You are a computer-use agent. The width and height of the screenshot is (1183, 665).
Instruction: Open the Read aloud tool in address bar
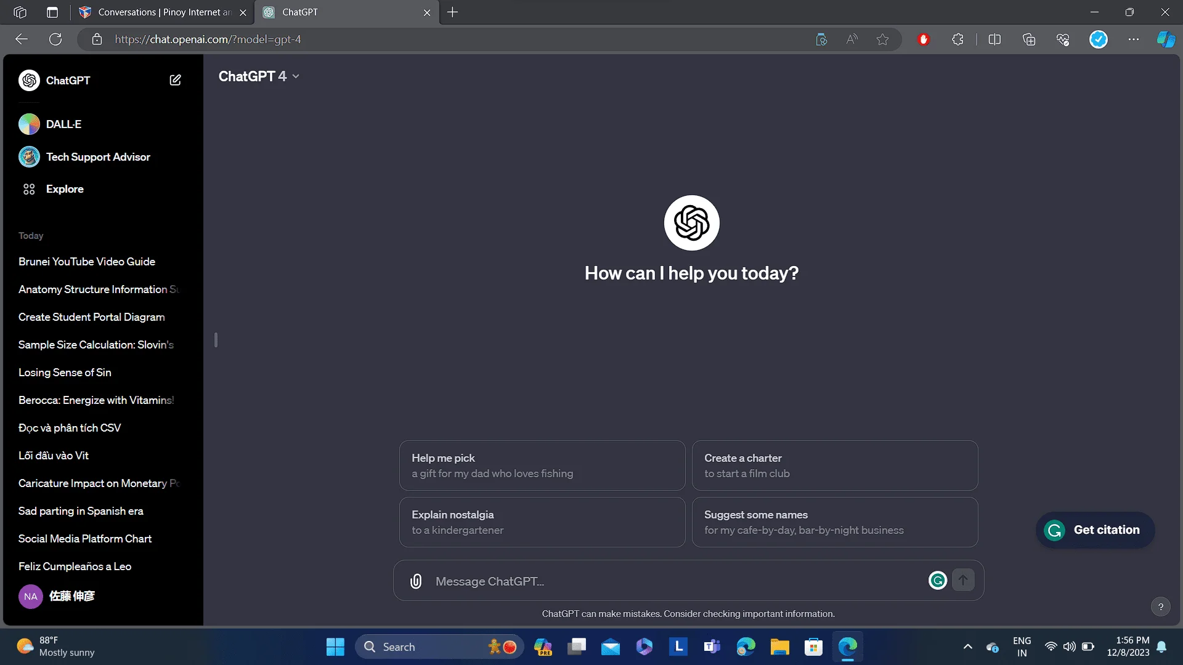point(852,39)
